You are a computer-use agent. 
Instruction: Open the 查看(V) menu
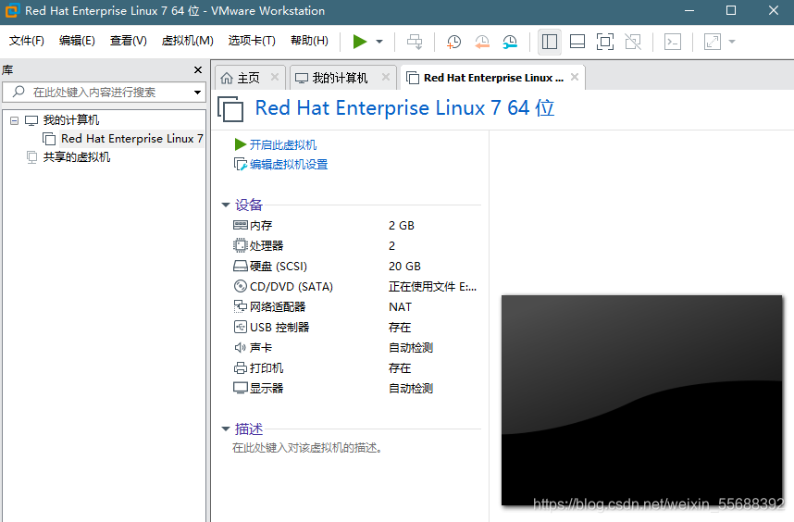tap(128, 41)
